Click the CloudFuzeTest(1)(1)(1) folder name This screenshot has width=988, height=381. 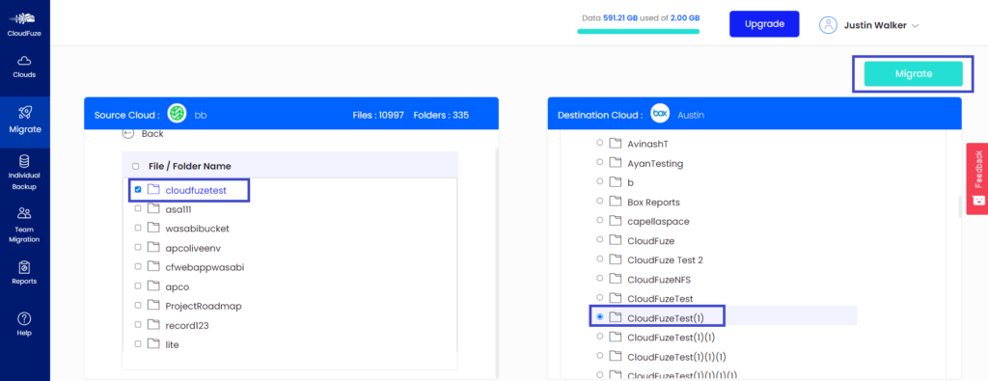(677, 357)
